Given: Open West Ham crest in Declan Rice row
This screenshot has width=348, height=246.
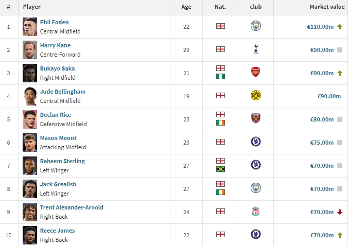Looking at the screenshot, I should [256, 118].
